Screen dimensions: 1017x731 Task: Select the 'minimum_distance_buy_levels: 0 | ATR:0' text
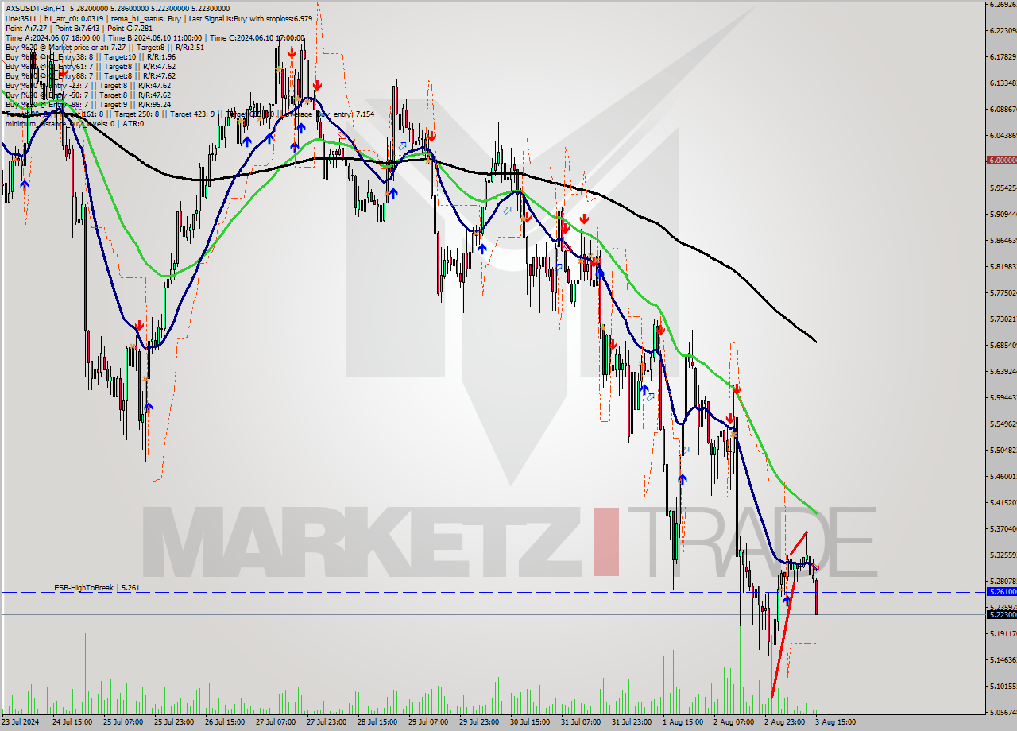point(74,123)
